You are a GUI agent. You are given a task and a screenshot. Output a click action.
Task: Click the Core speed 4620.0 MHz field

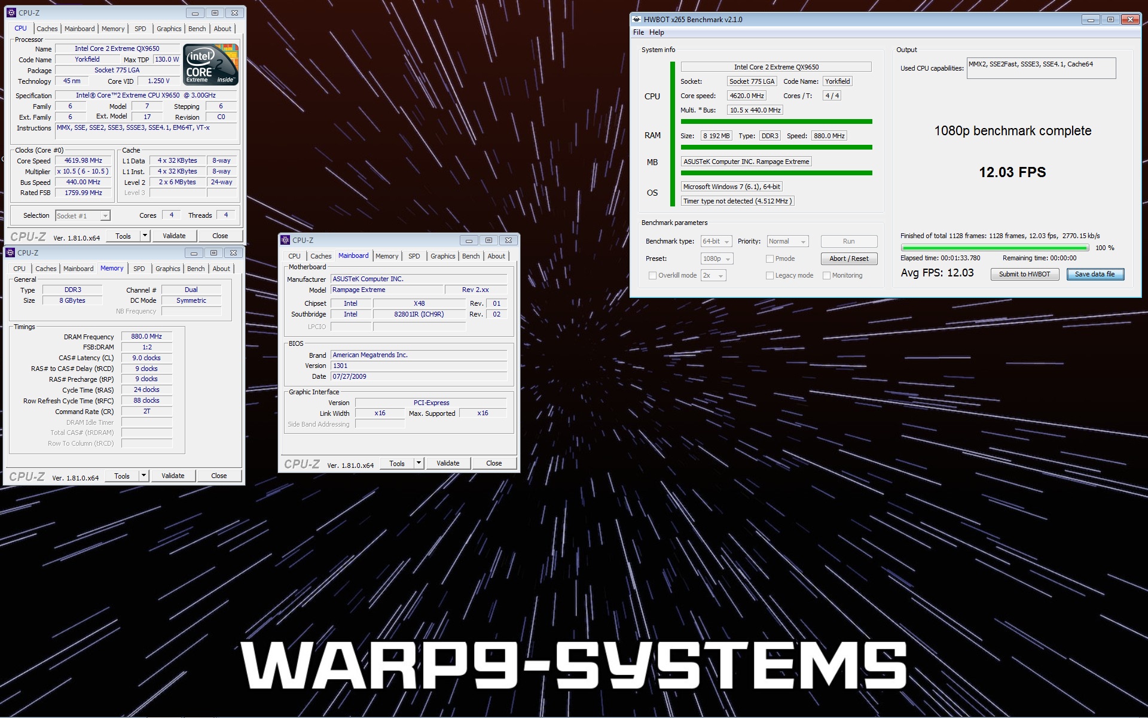(747, 96)
